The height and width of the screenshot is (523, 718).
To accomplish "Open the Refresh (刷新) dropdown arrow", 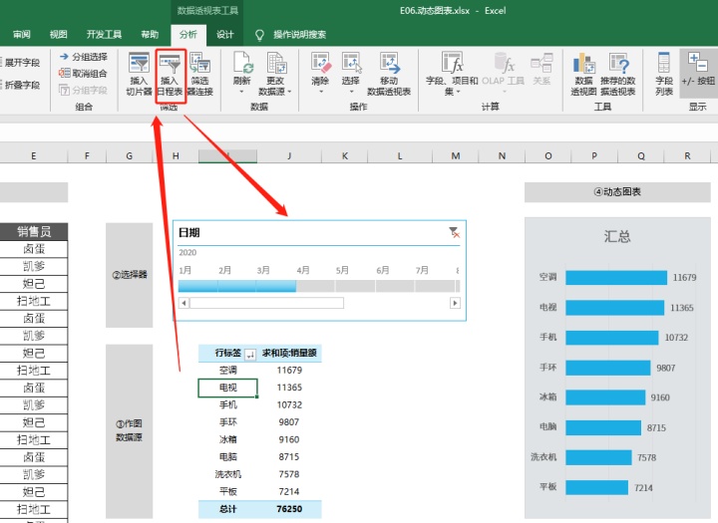I will (x=241, y=92).
